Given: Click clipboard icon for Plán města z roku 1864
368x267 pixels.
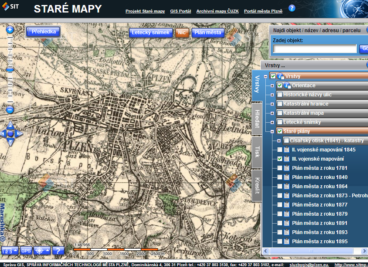Looking at the screenshot, I should tap(286, 186).
